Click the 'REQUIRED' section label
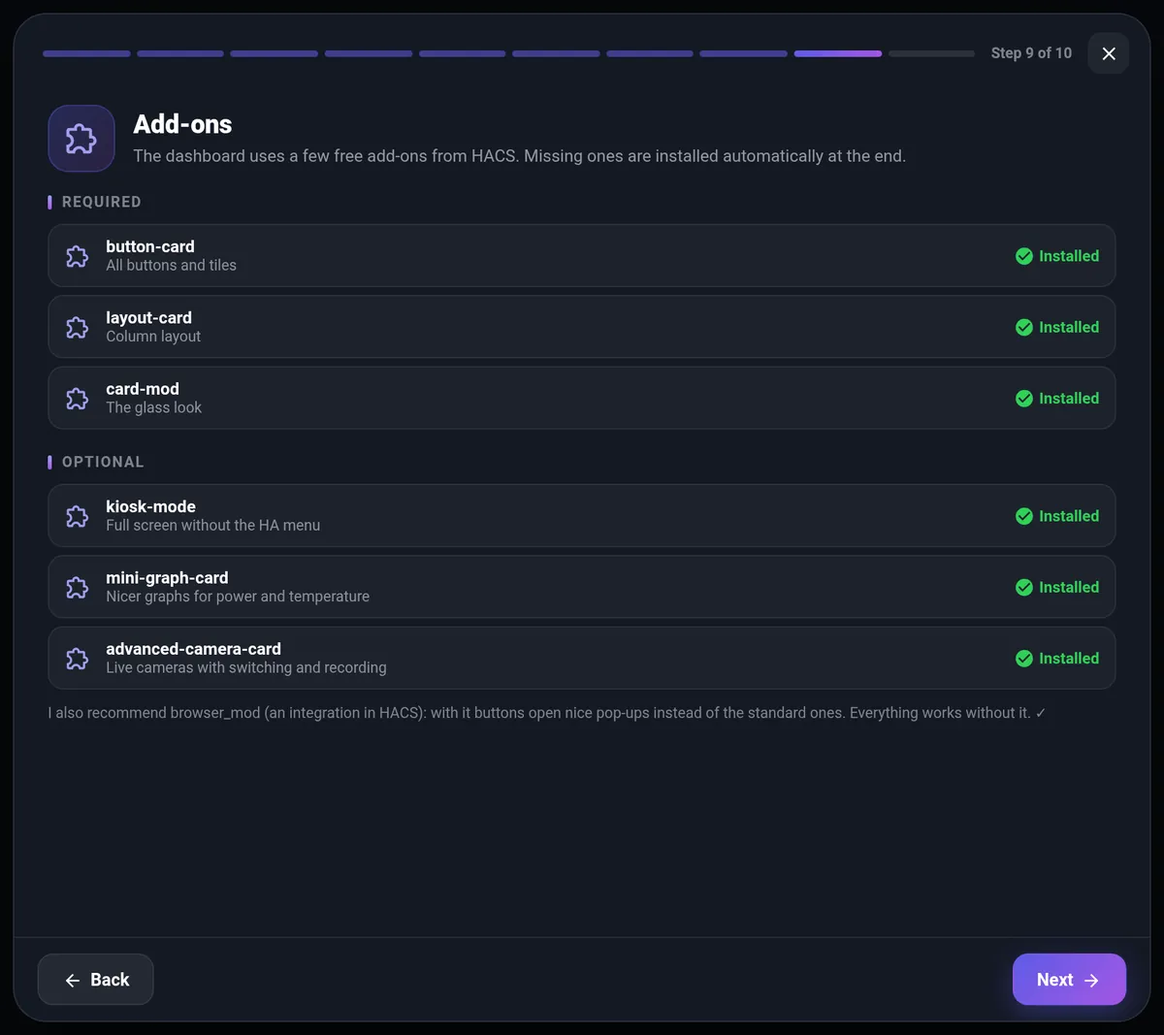This screenshot has width=1164, height=1035. click(102, 202)
